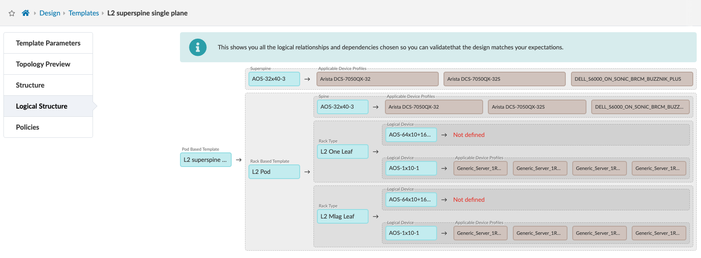Click Arista DCS-7050QX-32S in Spine row
The width and height of the screenshot is (701, 258).
tap(537, 107)
